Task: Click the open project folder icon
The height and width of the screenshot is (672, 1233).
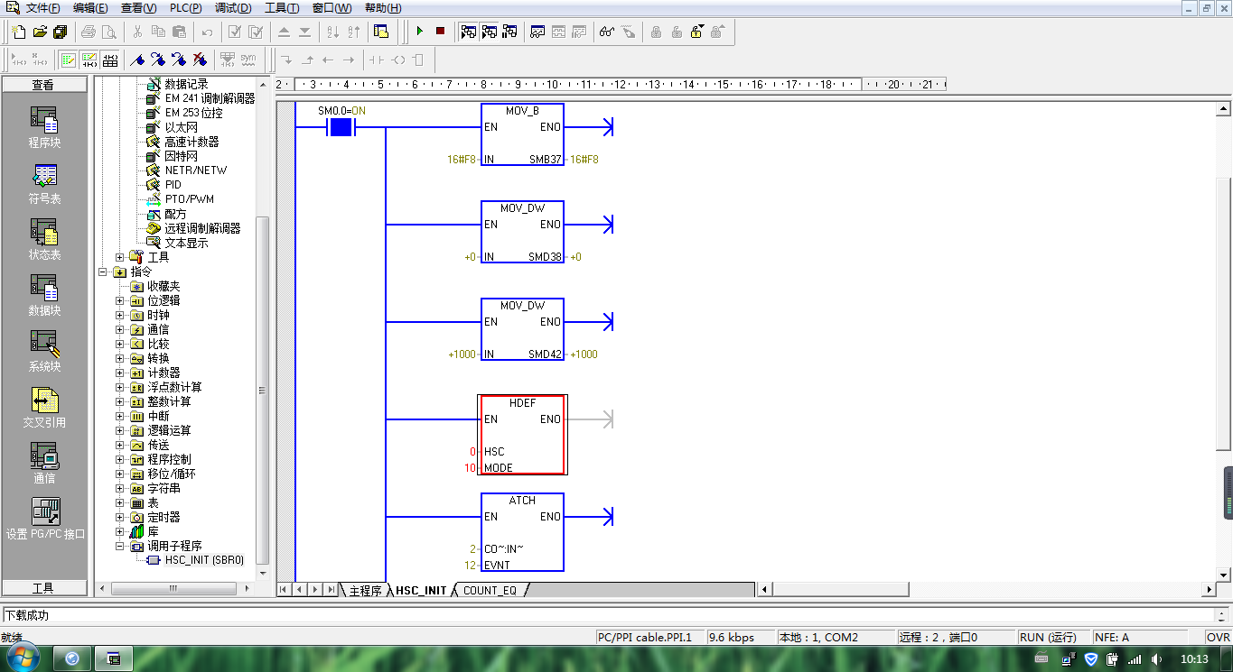Action: coord(40,32)
